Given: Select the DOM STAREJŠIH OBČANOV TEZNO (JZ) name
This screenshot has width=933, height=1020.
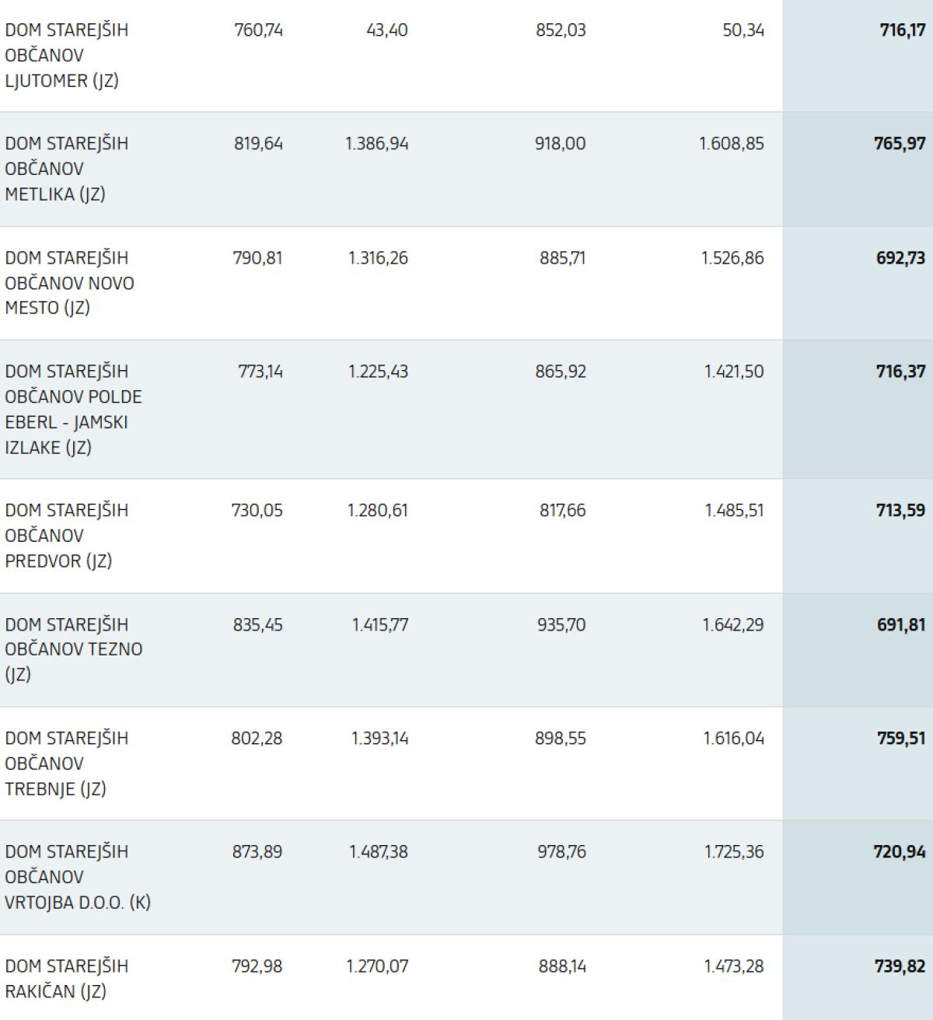Looking at the screenshot, I should click(x=73, y=649).
